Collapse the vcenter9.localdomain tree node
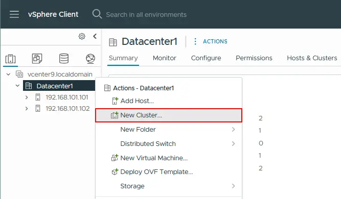This screenshot has width=341, height=199. tap(8, 74)
